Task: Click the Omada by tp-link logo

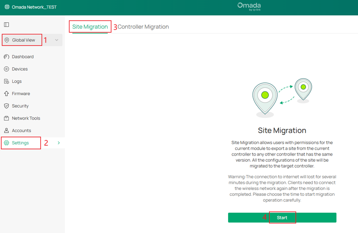Action: click(249, 6)
